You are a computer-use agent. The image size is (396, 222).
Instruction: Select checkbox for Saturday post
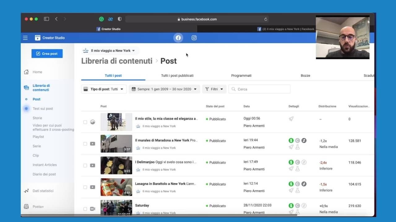[85, 209]
